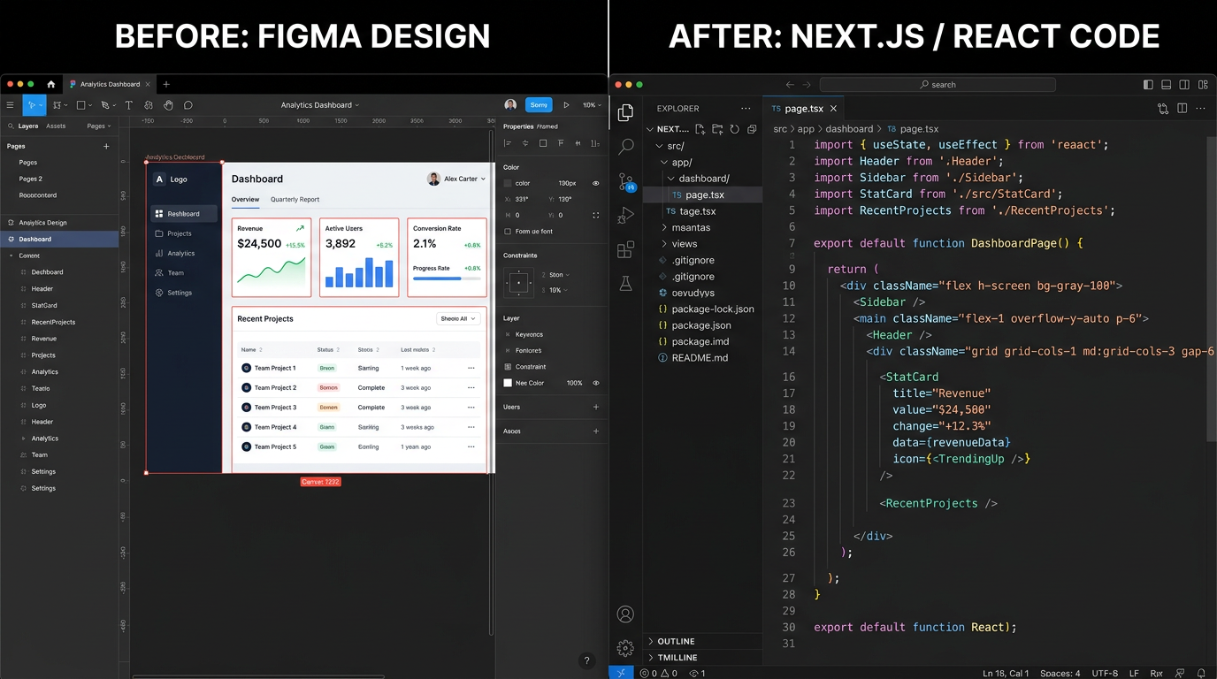This screenshot has height=679, width=1217.
Task: Open Search in the VS Code activity bar
Action: (x=625, y=148)
